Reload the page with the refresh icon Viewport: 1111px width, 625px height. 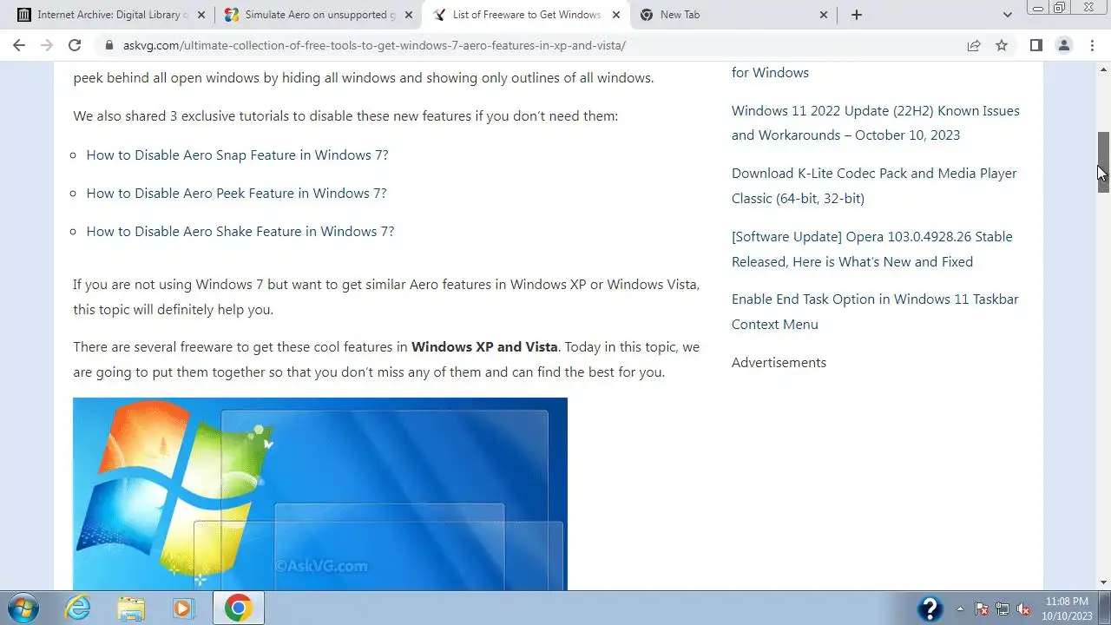click(75, 45)
